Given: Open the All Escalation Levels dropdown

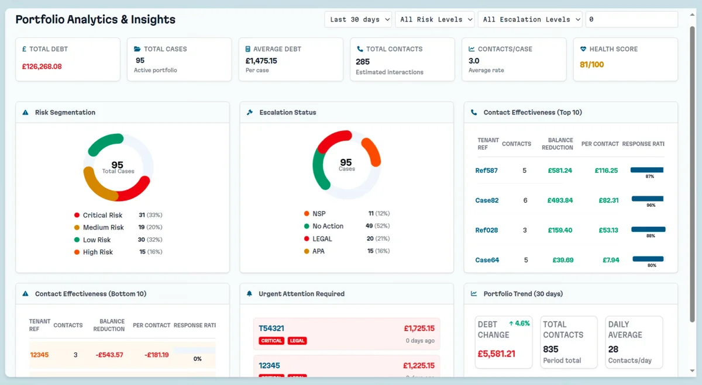Looking at the screenshot, I should click(x=529, y=19).
